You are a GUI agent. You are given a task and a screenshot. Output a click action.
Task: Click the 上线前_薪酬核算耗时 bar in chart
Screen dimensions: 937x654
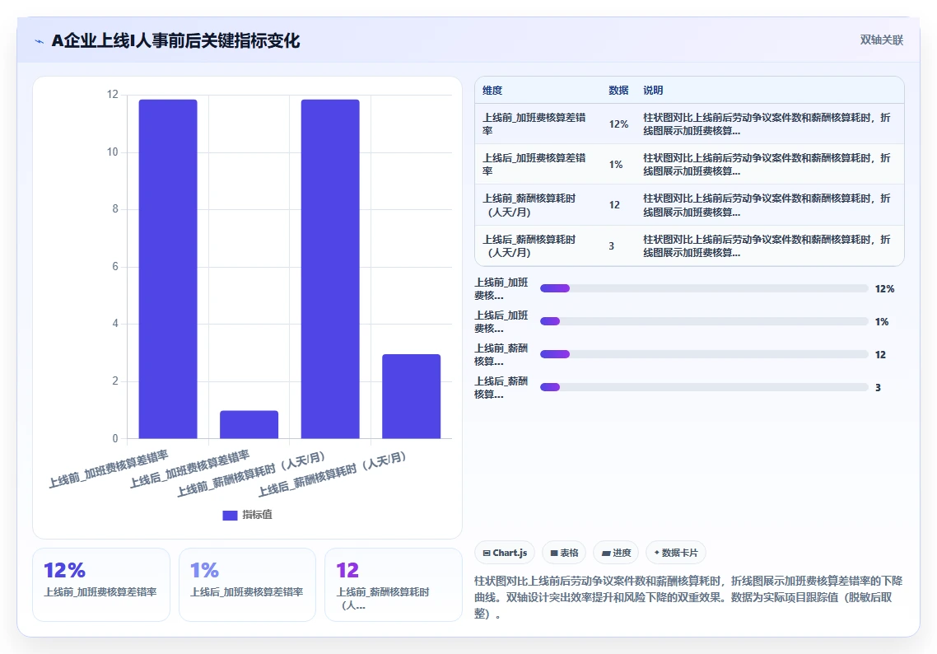[330, 269]
